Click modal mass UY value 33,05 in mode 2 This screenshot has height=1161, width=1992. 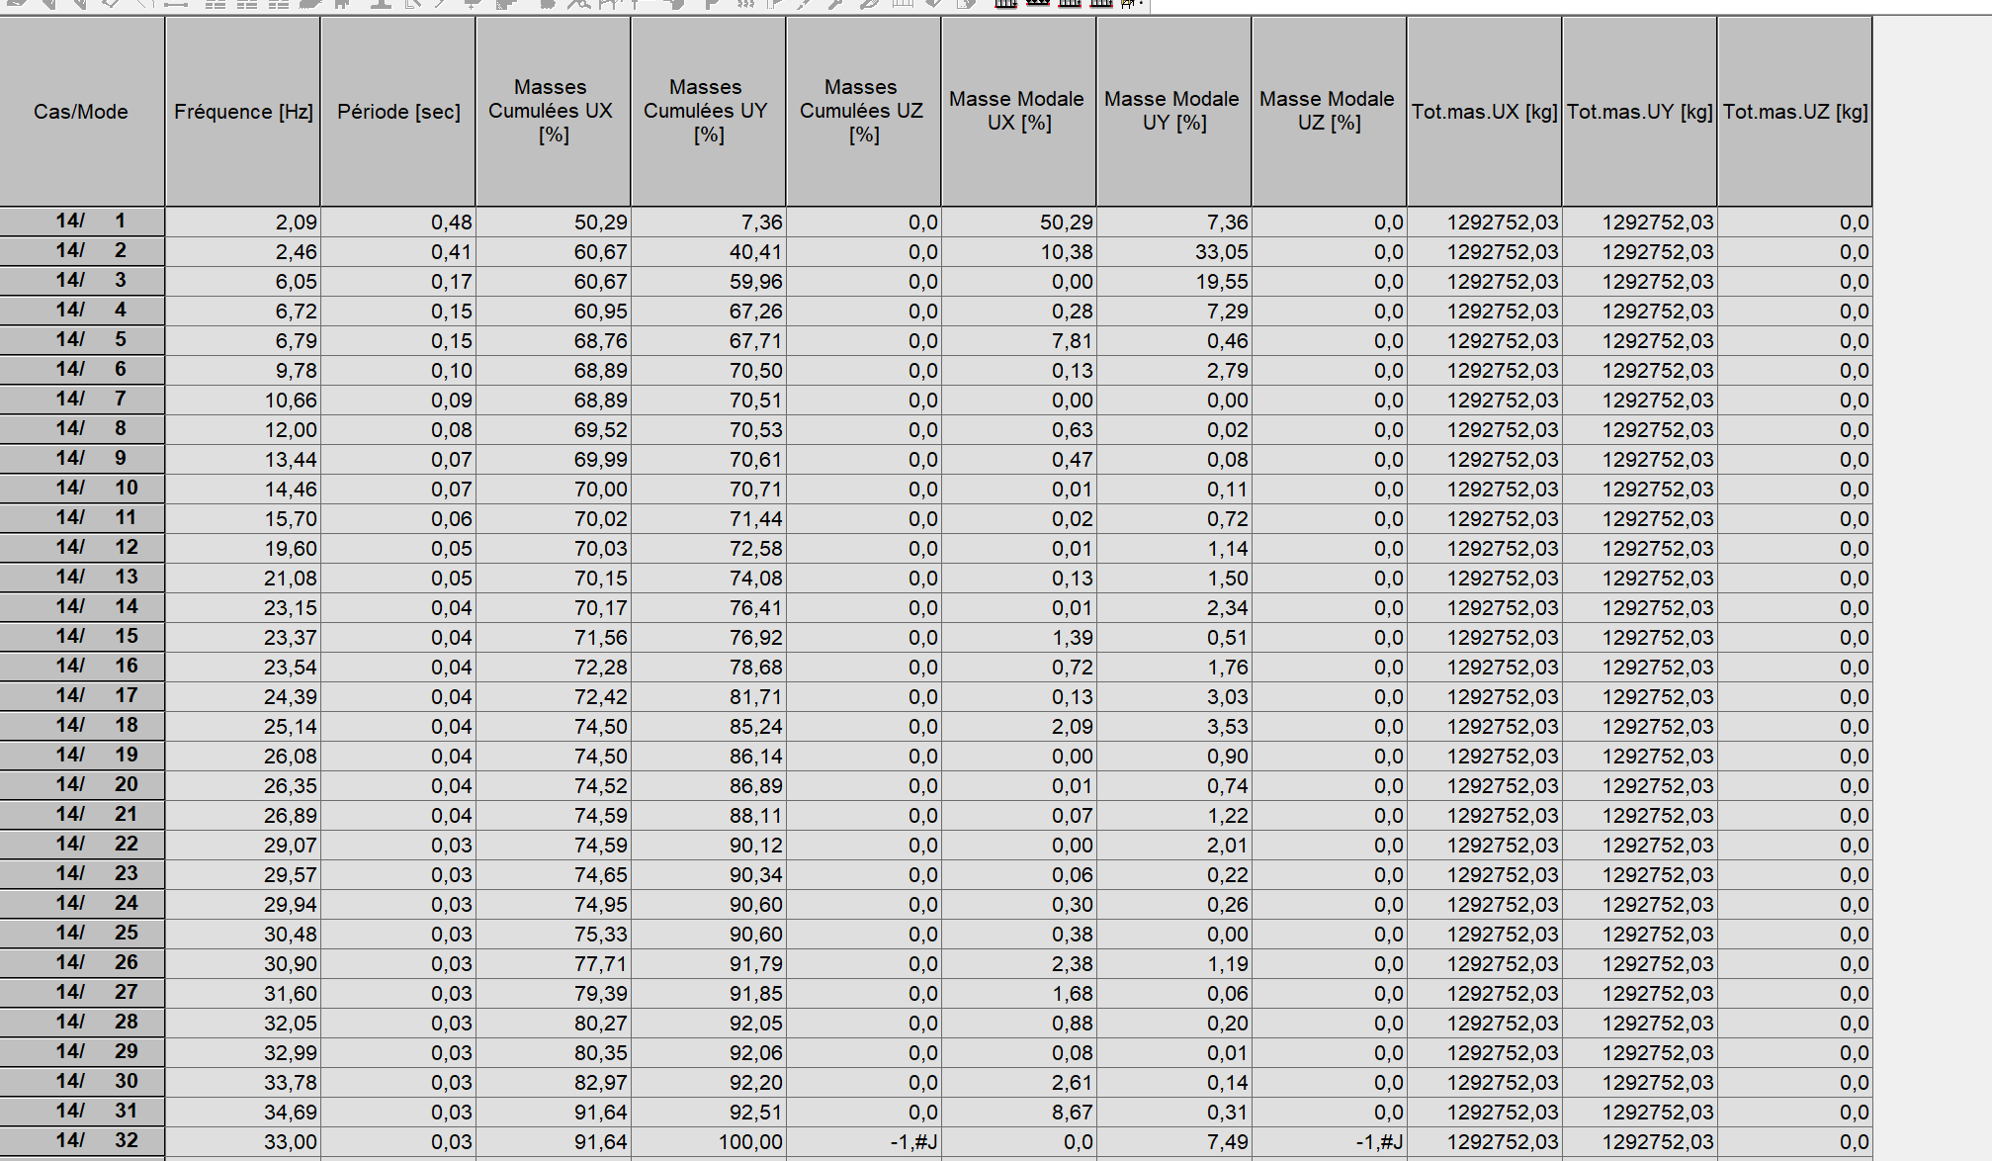[x=1174, y=252]
